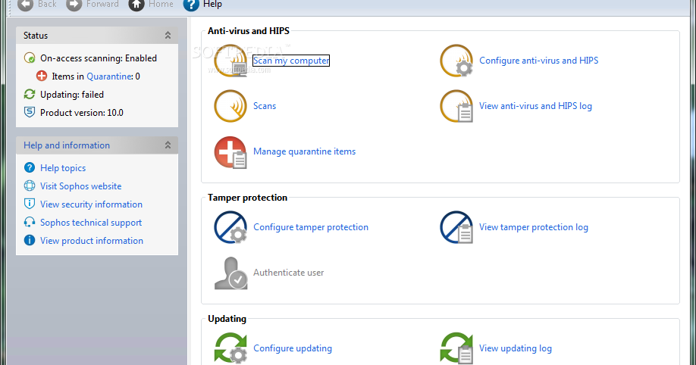Open View product information link
The height and width of the screenshot is (365, 696).
tap(92, 241)
